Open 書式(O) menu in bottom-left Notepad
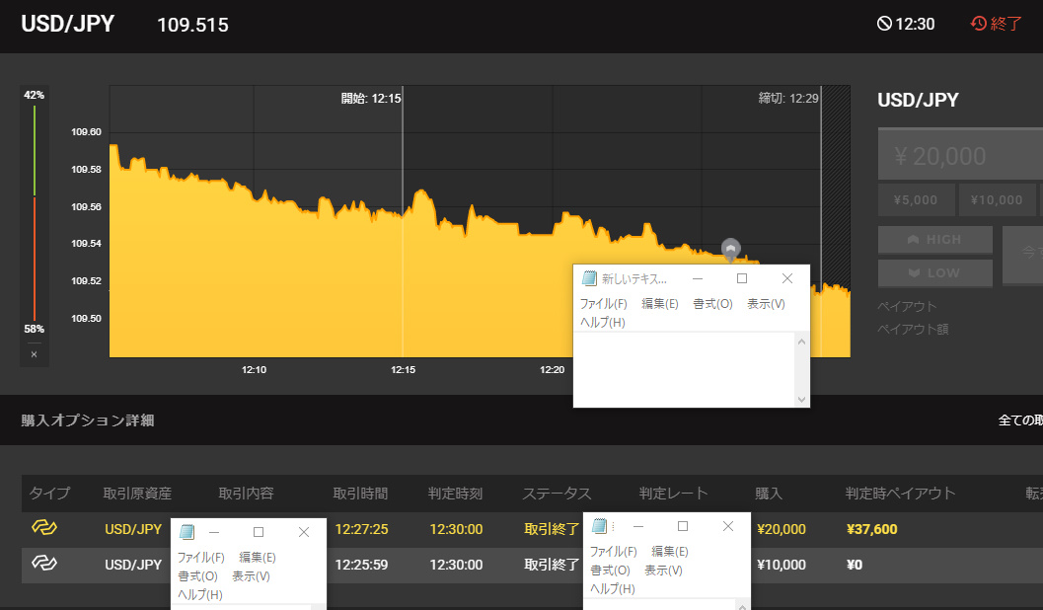The width and height of the screenshot is (1043, 610). tap(197, 576)
